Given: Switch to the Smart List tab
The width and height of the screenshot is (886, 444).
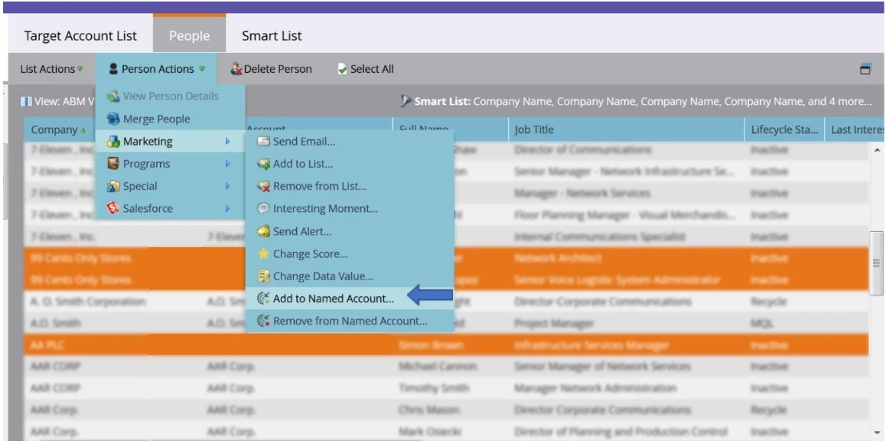Looking at the screenshot, I should coord(272,36).
